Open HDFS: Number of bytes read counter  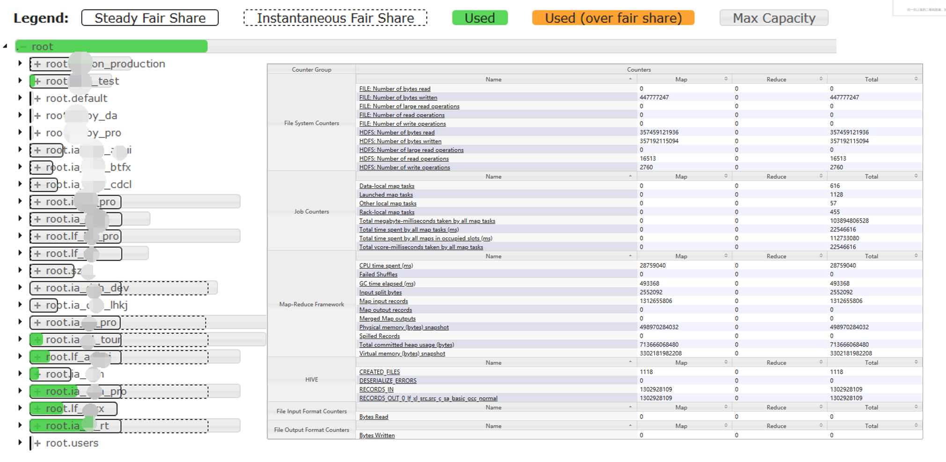click(396, 132)
